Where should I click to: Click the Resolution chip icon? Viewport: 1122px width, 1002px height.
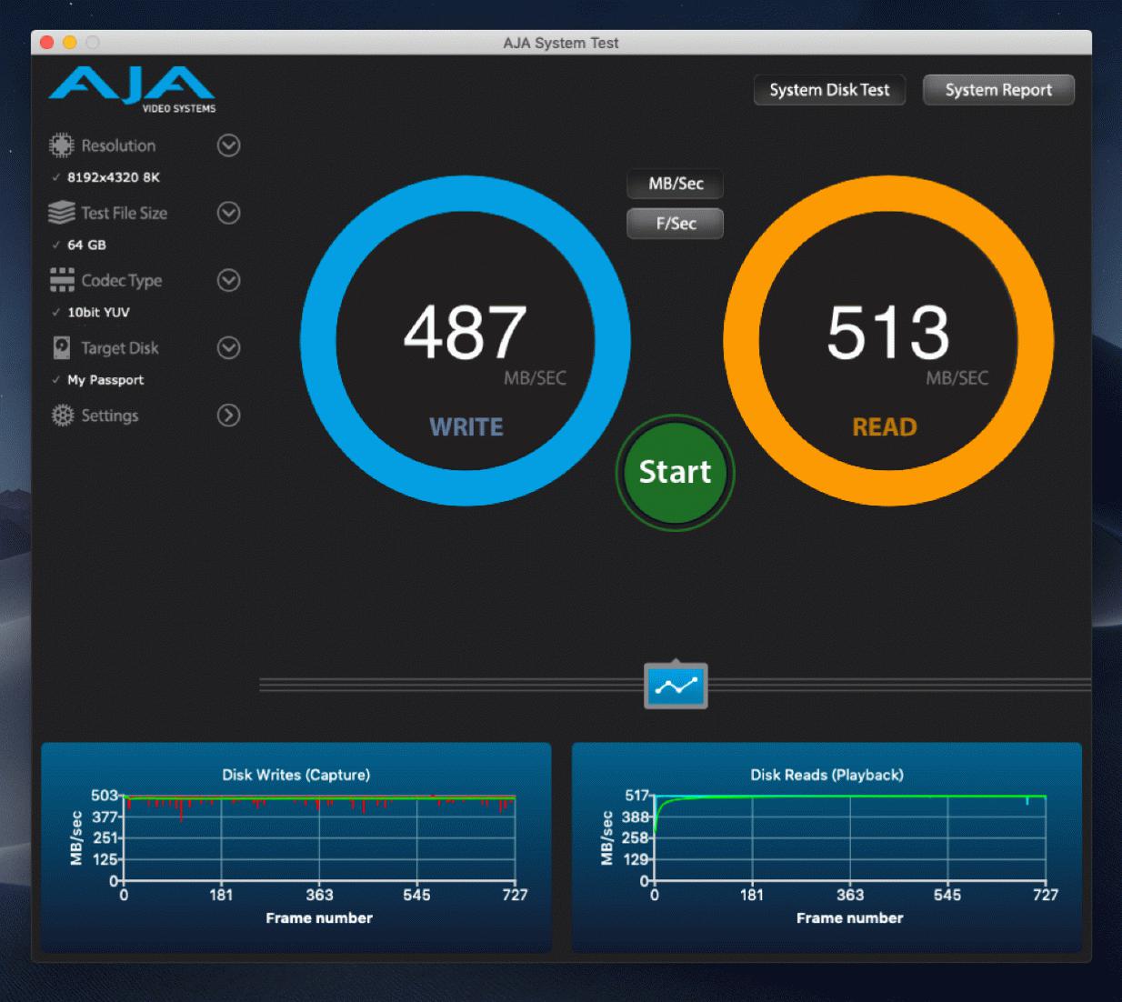(x=61, y=145)
